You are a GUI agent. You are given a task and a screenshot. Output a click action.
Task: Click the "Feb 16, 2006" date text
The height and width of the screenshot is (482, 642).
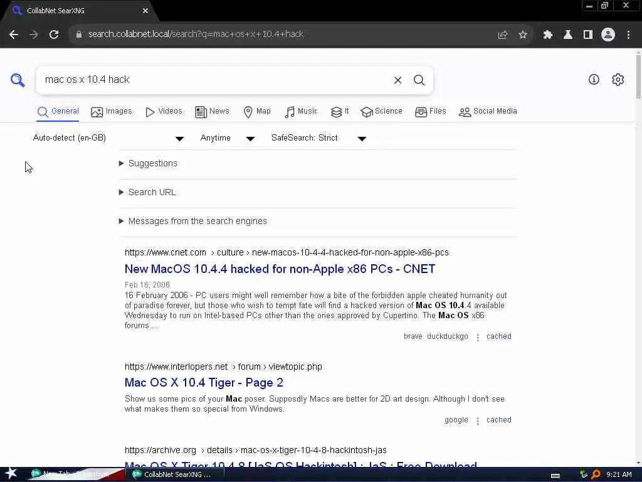[147, 285]
